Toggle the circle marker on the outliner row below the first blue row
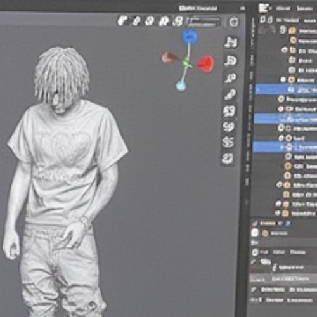The height and width of the screenshot is (317, 317). point(281,99)
